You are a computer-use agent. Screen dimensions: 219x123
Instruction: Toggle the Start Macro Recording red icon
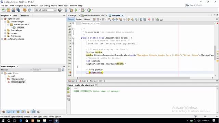pos(149,19)
